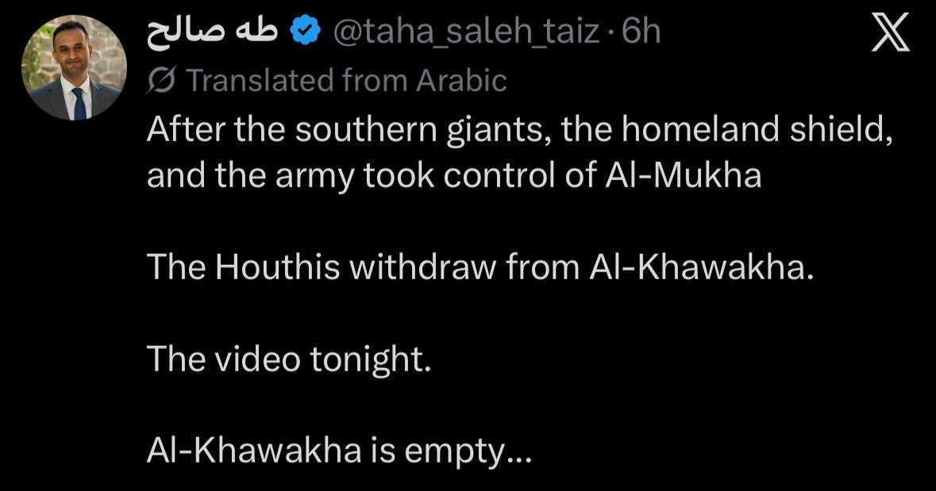Click the word "Arabic" in the translation note
This screenshot has height=491, width=936.
tap(461, 80)
